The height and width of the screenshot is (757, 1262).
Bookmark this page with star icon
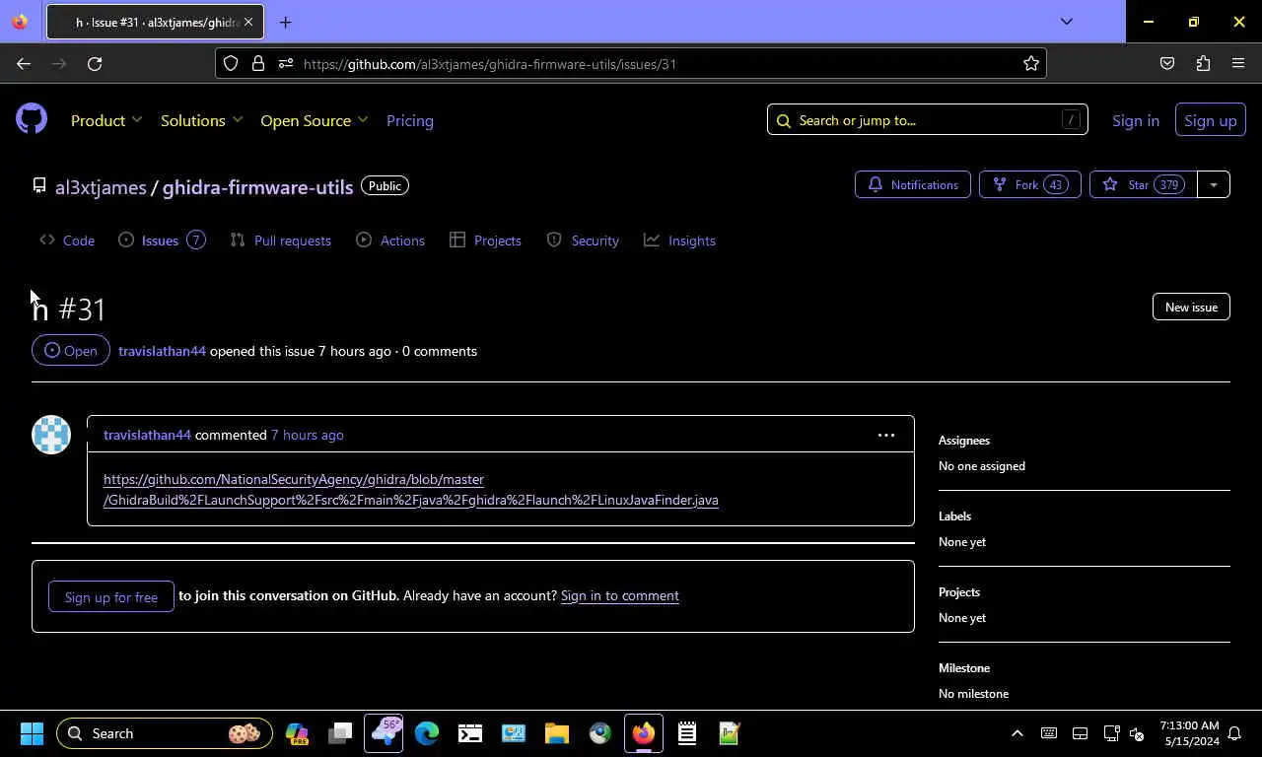1031,63
